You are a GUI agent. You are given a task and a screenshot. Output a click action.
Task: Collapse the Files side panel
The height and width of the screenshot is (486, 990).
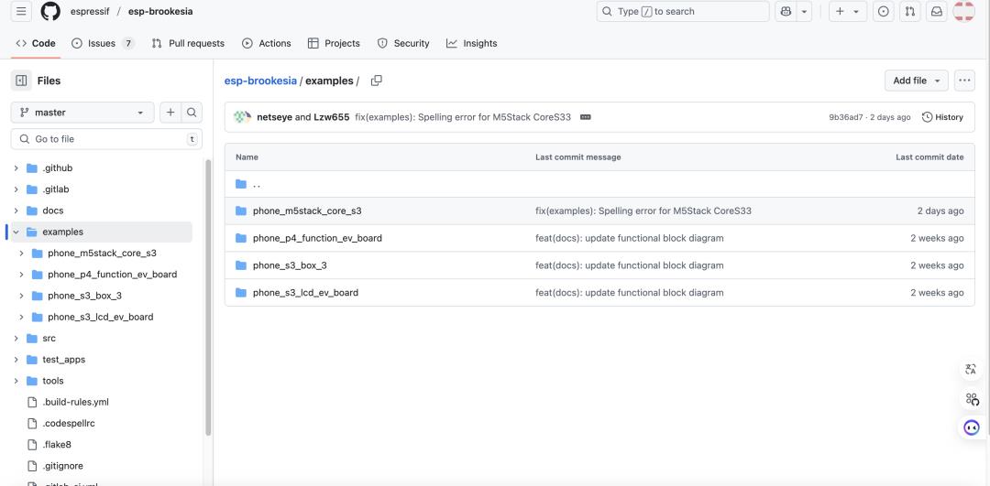pyautogui.click(x=21, y=81)
